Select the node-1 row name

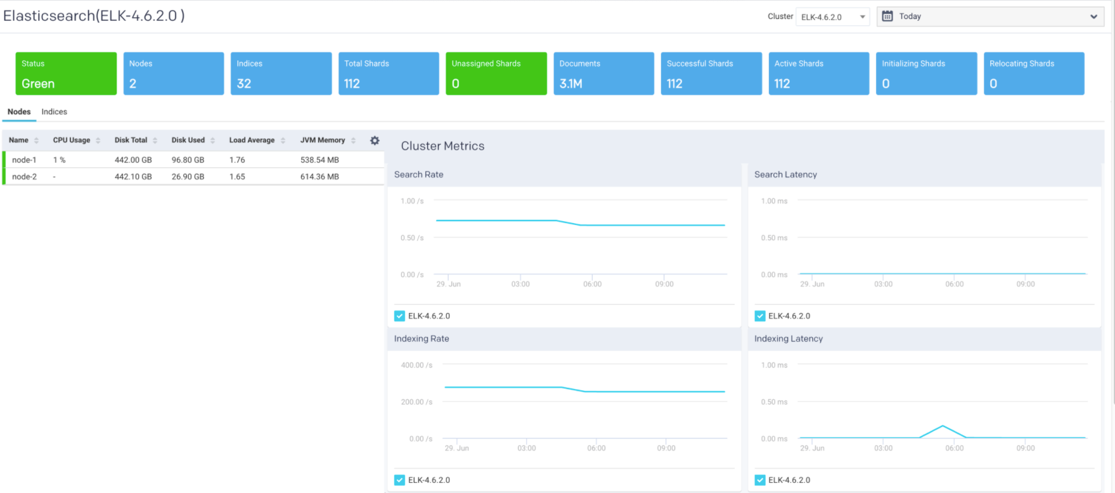(24, 160)
